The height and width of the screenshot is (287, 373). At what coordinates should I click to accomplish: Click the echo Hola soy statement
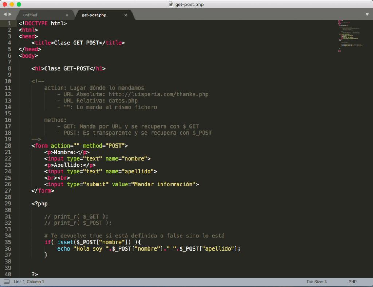click(x=149, y=249)
